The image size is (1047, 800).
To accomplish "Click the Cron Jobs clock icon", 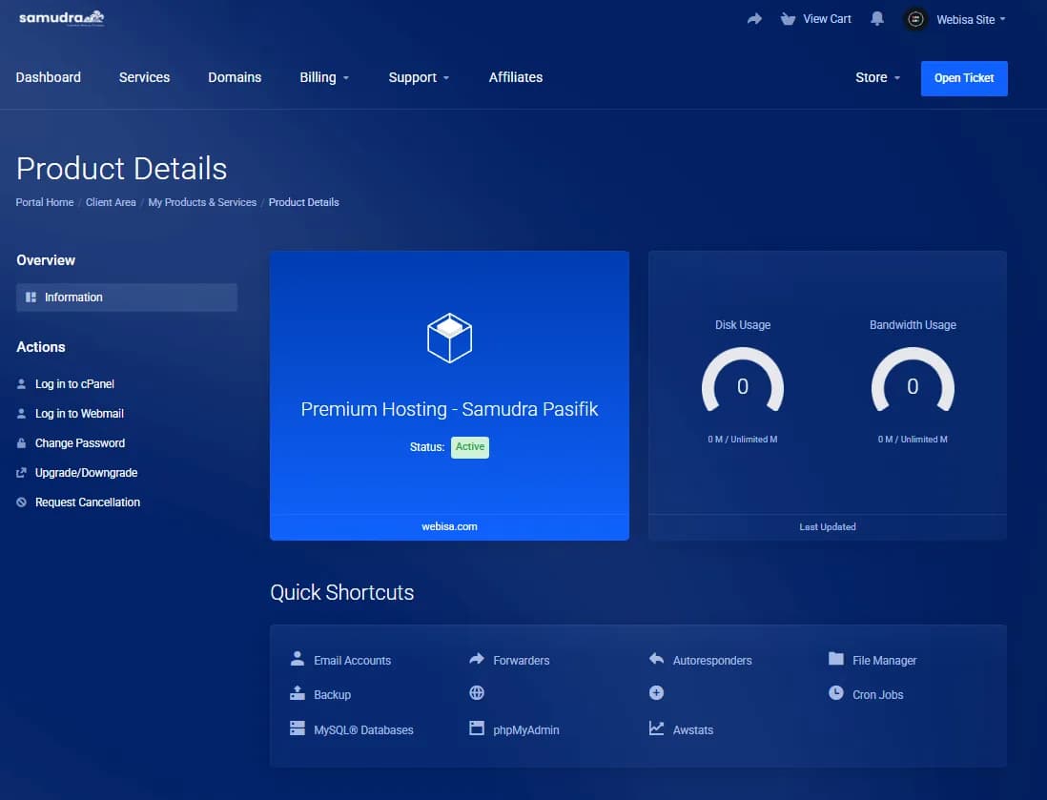I will 836,694.
